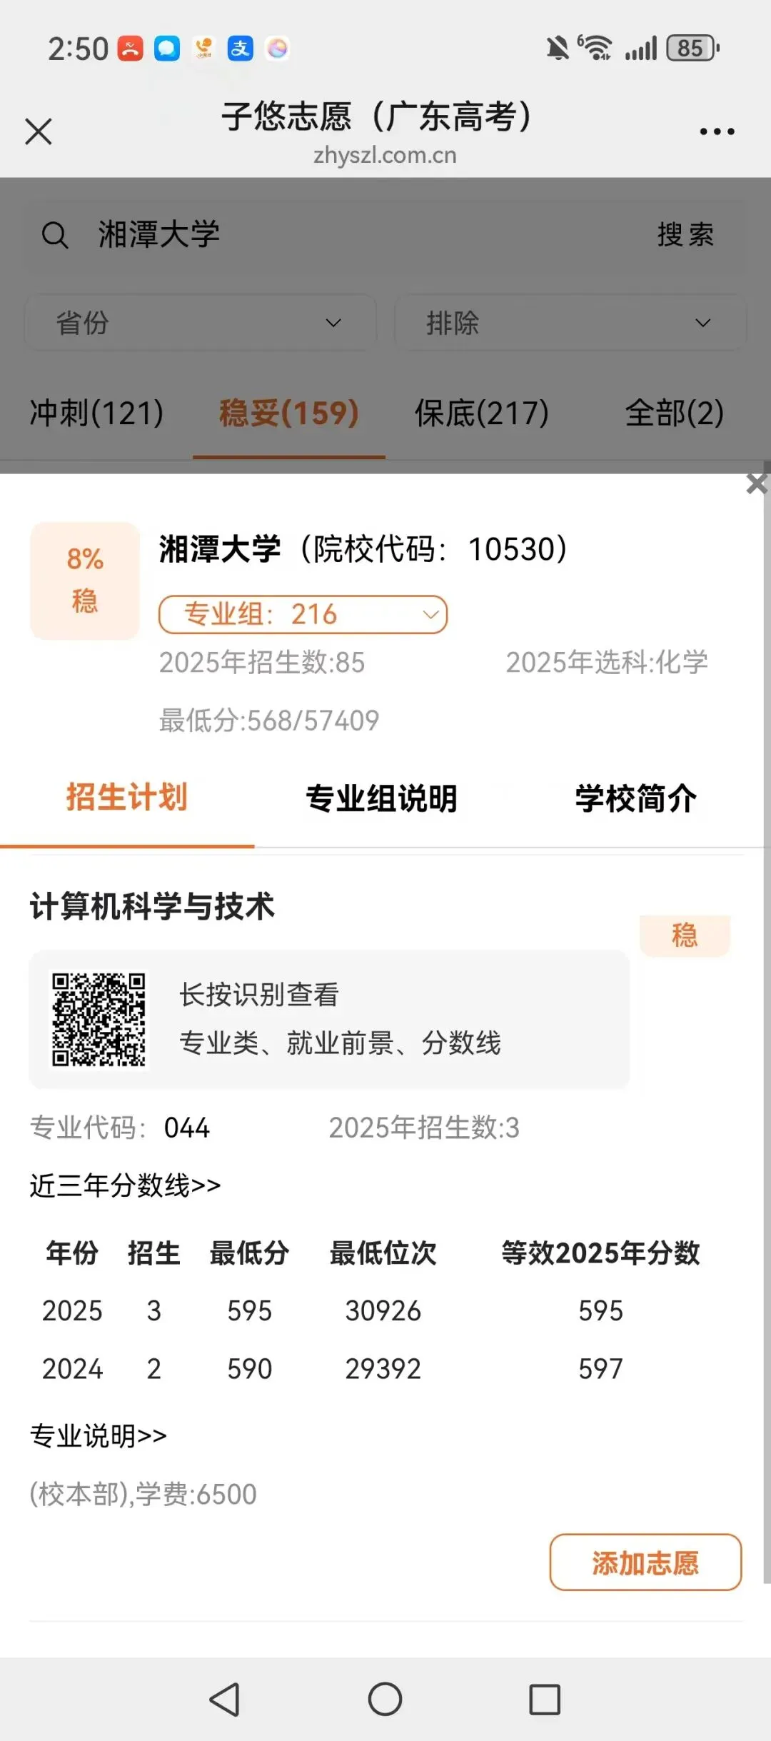Tap the battery indicator in status bar
The height and width of the screenshot is (1741, 771).
[693, 49]
